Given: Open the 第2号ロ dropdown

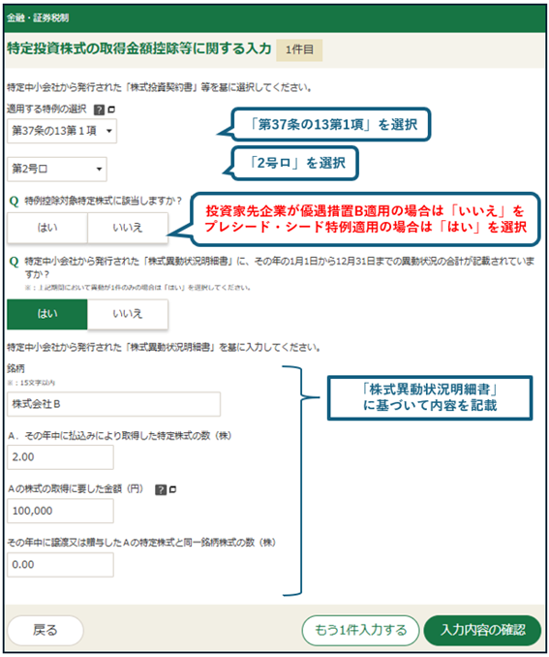Looking at the screenshot, I should 57,169.
